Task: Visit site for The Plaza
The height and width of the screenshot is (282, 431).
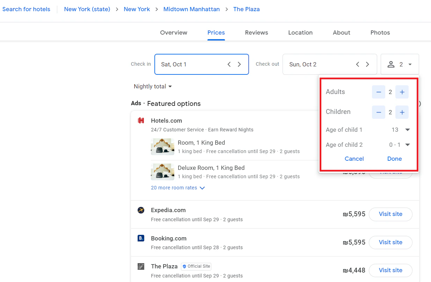Action: [390, 270]
